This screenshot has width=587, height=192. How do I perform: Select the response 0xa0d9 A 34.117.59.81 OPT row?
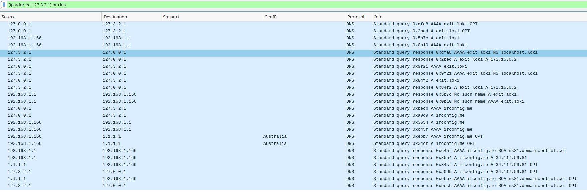point(293,172)
